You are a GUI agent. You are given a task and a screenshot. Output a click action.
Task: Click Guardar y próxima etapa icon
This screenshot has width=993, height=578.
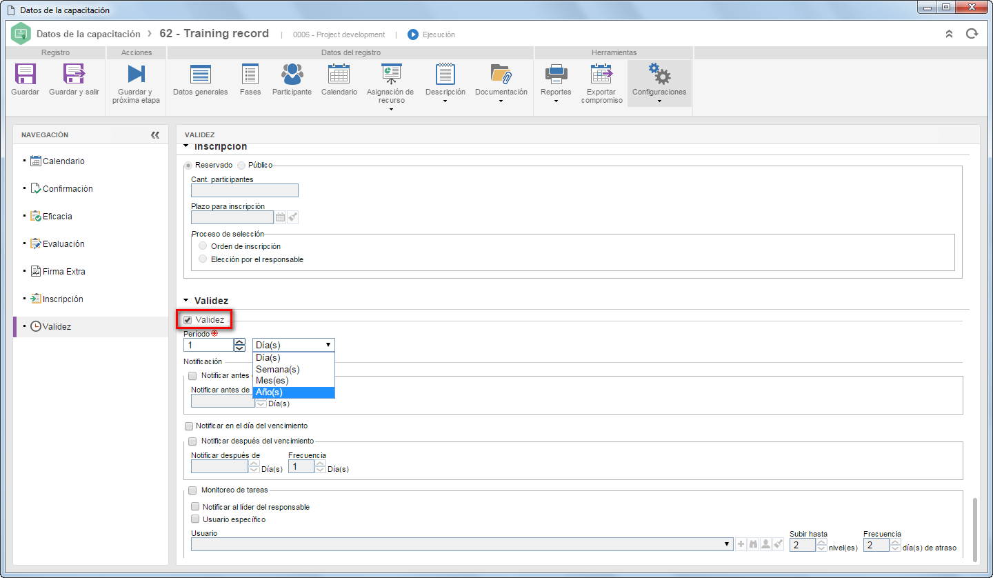[x=136, y=74]
